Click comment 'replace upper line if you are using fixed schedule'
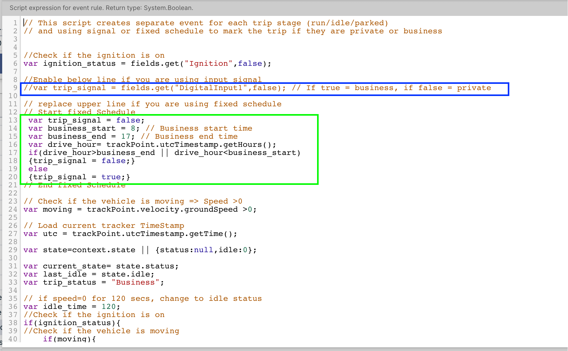 pyautogui.click(x=153, y=104)
